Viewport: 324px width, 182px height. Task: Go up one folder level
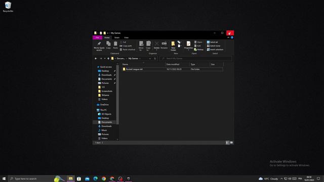pos(108,59)
